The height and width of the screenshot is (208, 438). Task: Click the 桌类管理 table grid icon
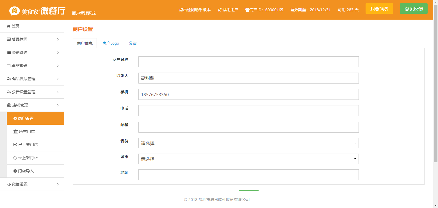pyautogui.click(x=9, y=66)
